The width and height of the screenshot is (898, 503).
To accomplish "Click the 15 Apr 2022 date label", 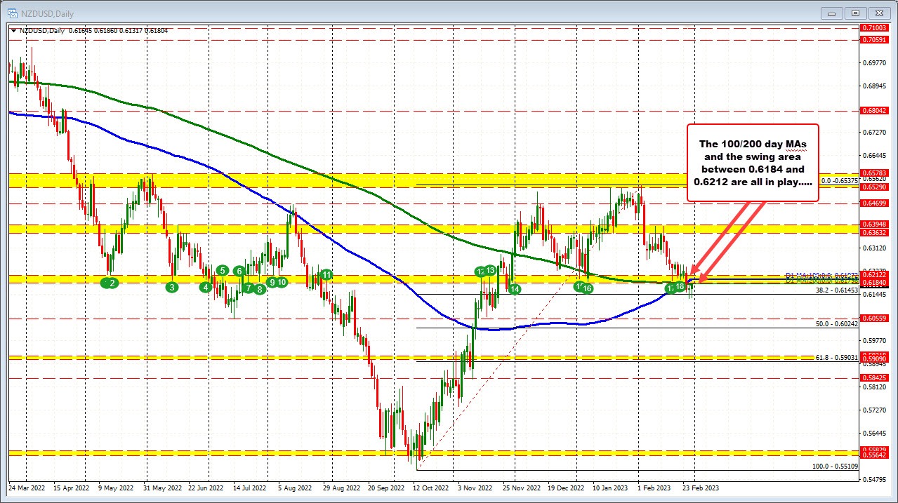I will (x=72, y=487).
